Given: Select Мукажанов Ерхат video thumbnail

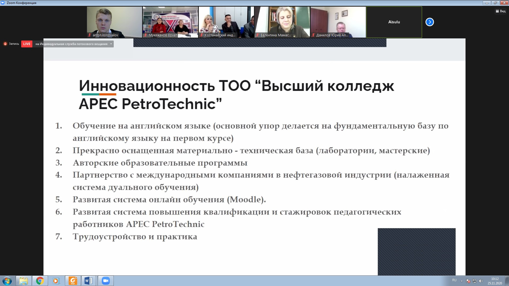Looking at the screenshot, I should (x=170, y=22).
